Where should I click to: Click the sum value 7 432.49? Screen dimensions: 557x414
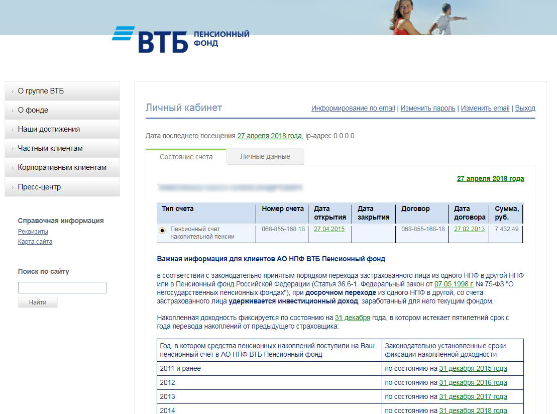507,229
